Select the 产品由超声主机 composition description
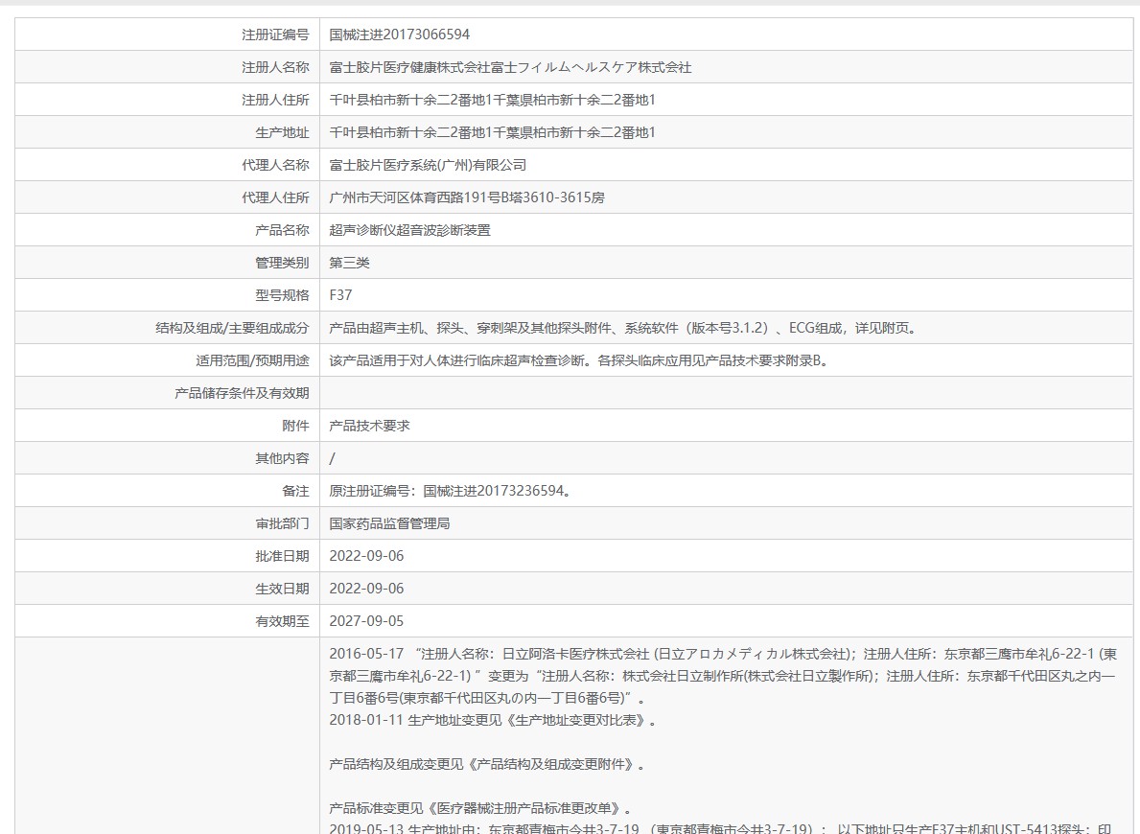 point(625,328)
